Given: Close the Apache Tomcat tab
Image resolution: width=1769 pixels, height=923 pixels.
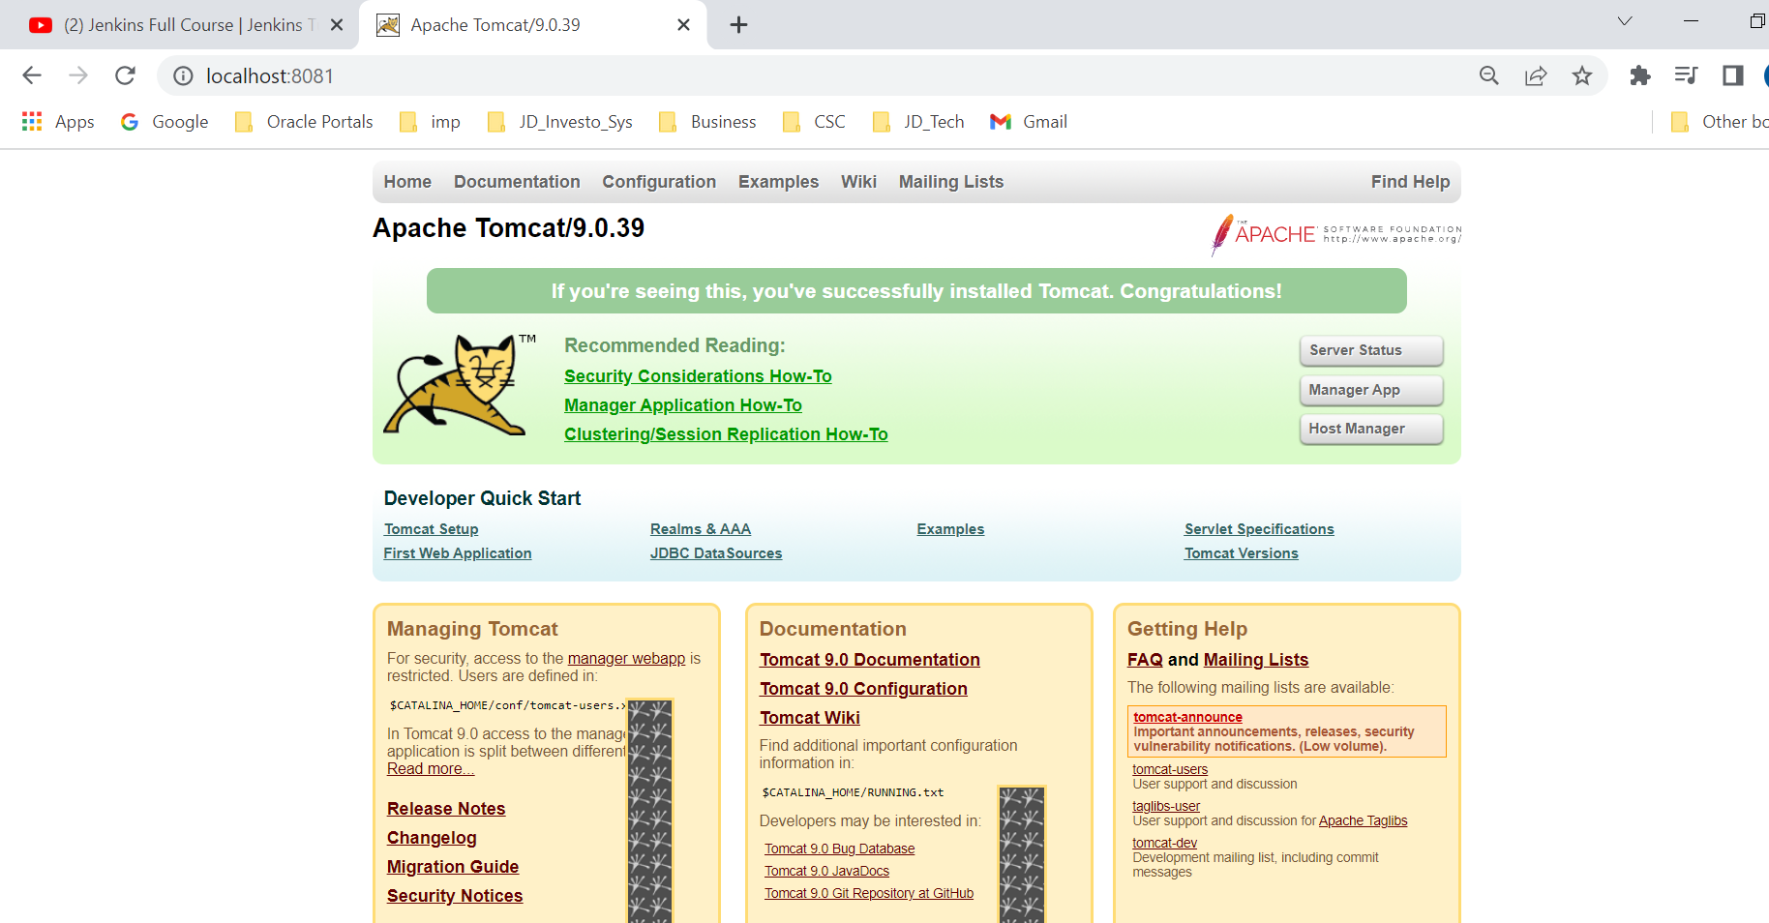Looking at the screenshot, I should (x=683, y=25).
